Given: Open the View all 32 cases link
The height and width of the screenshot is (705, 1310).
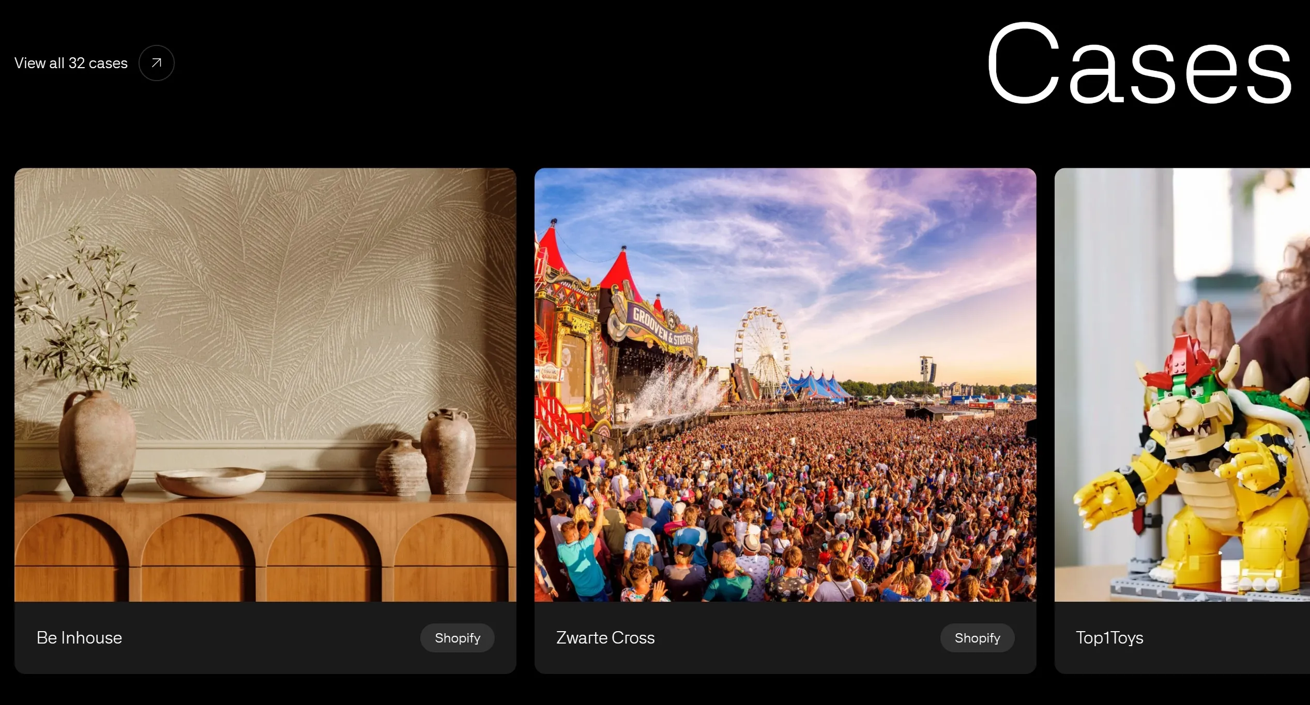Looking at the screenshot, I should [x=71, y=63].
